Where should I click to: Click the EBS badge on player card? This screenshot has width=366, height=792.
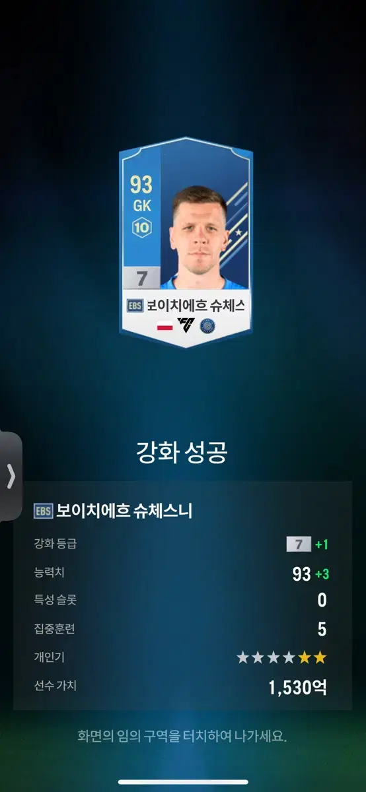(135, 306)
